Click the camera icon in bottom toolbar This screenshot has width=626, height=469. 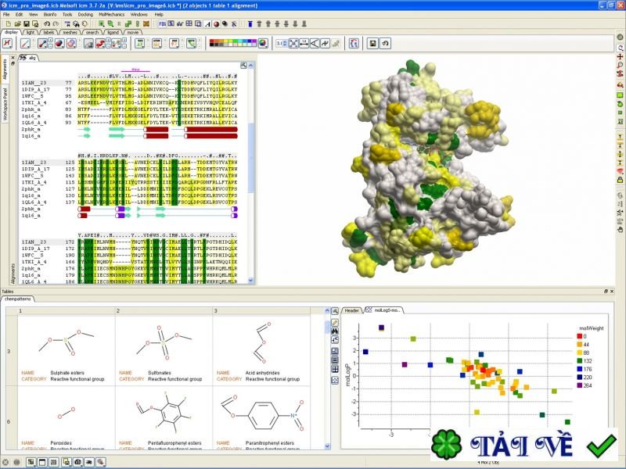pyautogui.click(x=77, y=462)
